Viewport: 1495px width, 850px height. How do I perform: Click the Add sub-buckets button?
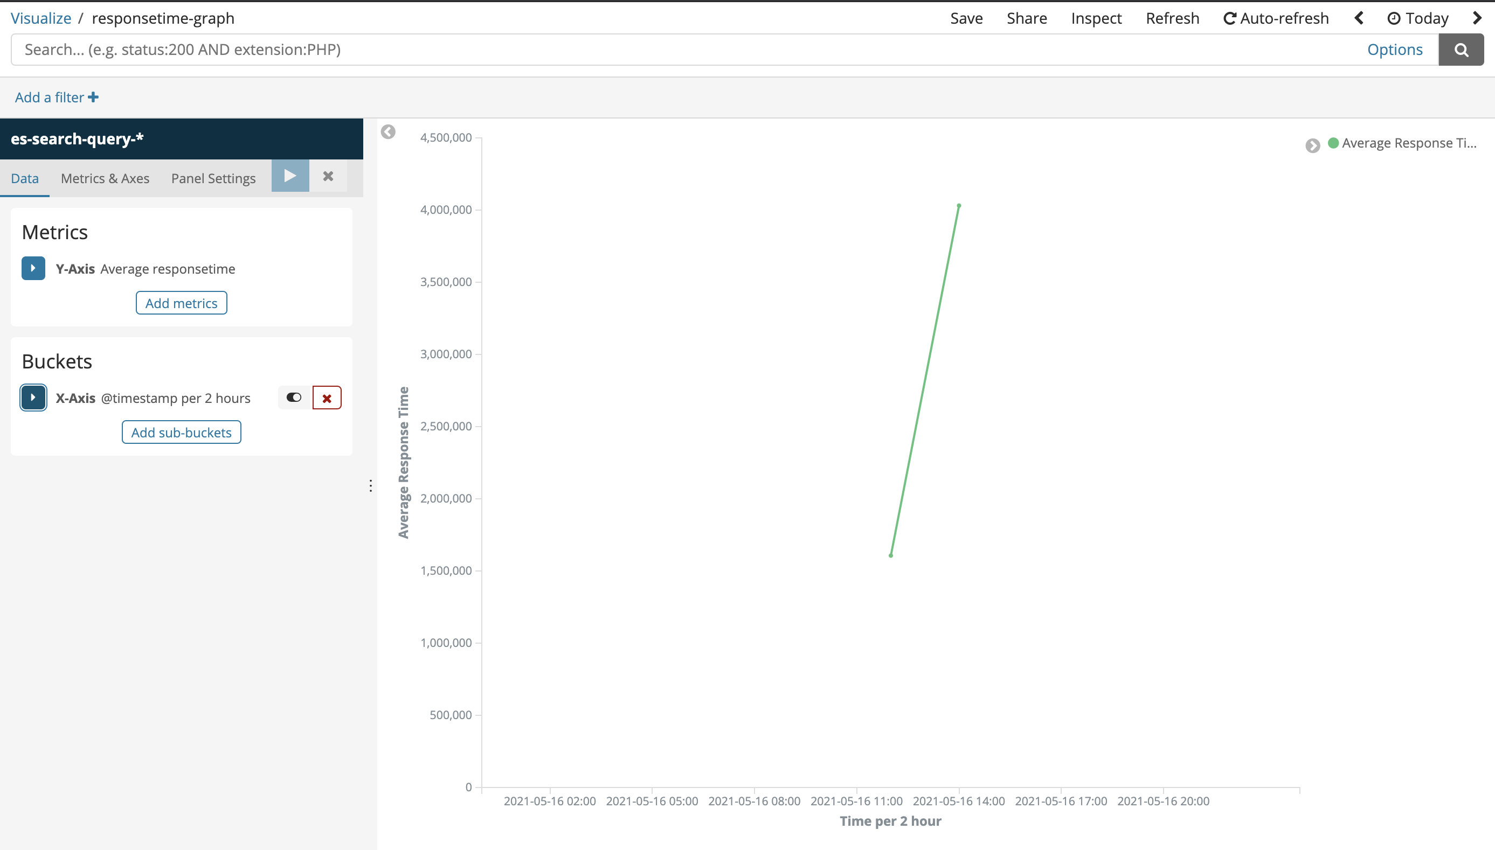[181, 432]
